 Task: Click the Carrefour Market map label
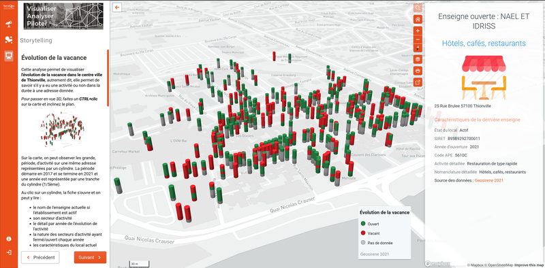(126, 152)
